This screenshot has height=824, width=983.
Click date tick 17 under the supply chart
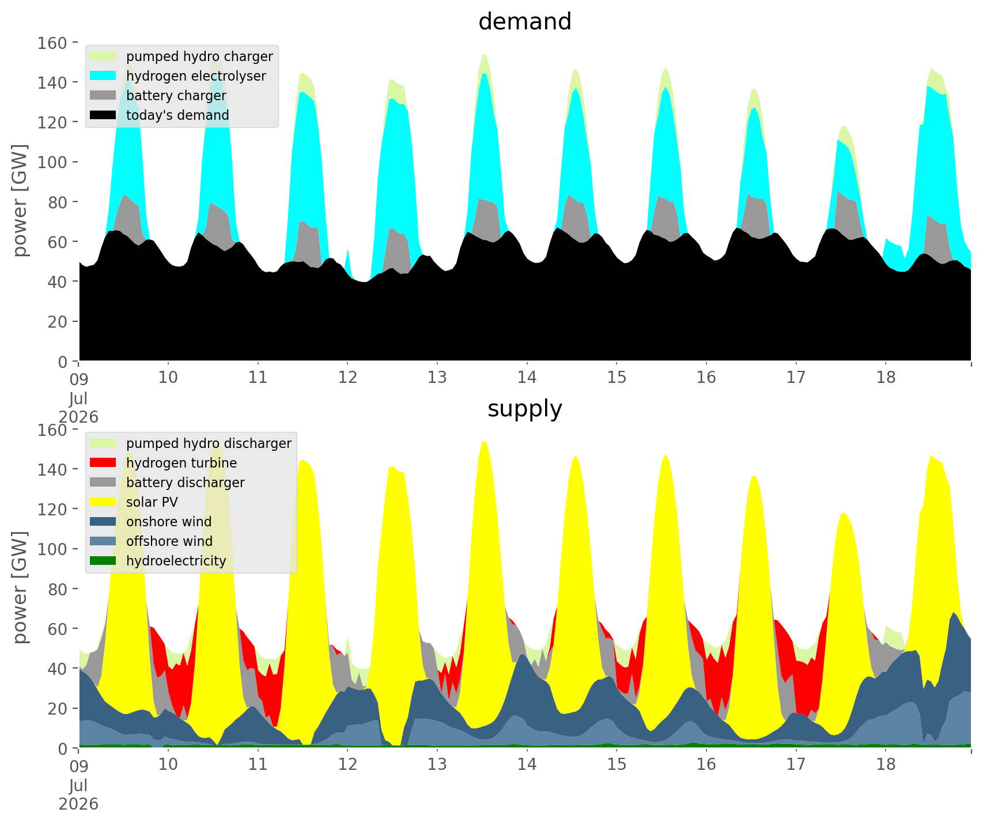tap(796, 765)
